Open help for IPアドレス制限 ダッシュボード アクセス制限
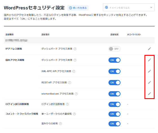Image resolution: width=158 pixels, height=133 pixels. tap(75, 49)
